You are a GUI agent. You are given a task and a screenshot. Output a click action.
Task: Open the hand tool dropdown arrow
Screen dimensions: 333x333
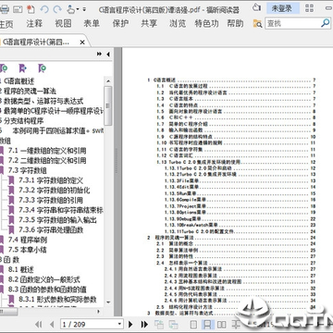pyautogui.click(x=78, y=9)
